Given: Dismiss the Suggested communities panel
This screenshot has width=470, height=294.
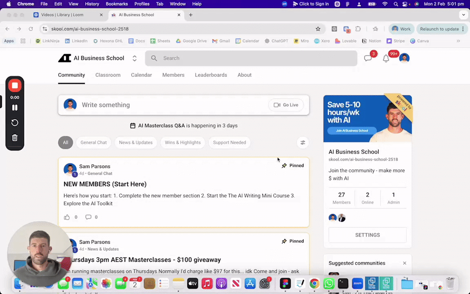Looking at the screenshot, I should 404,263.
